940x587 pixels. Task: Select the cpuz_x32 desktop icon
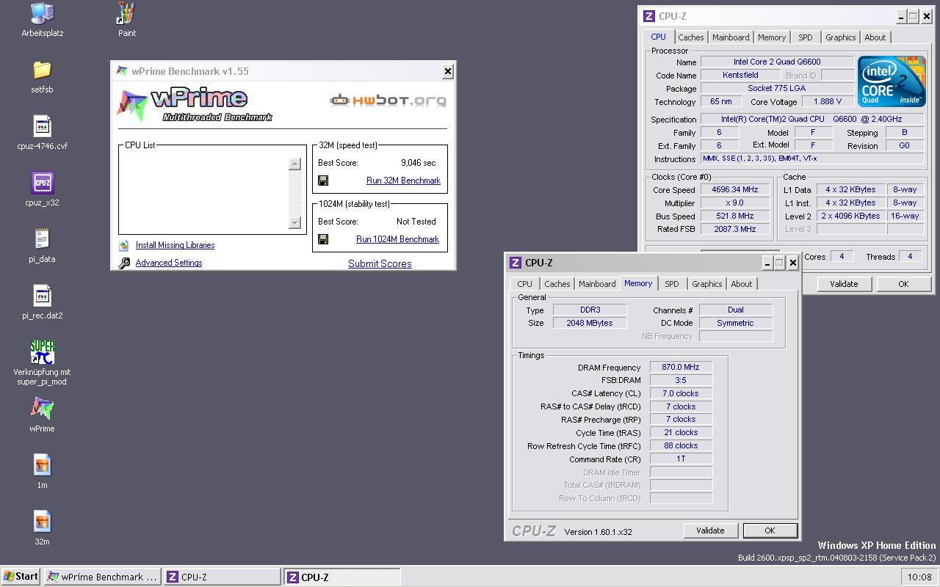tap(42, 183)
